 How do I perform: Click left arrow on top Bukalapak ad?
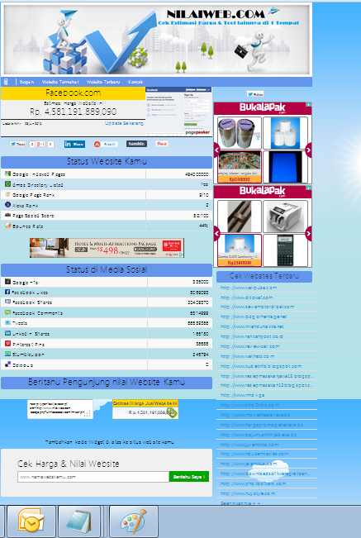click(x=216, y=150)
